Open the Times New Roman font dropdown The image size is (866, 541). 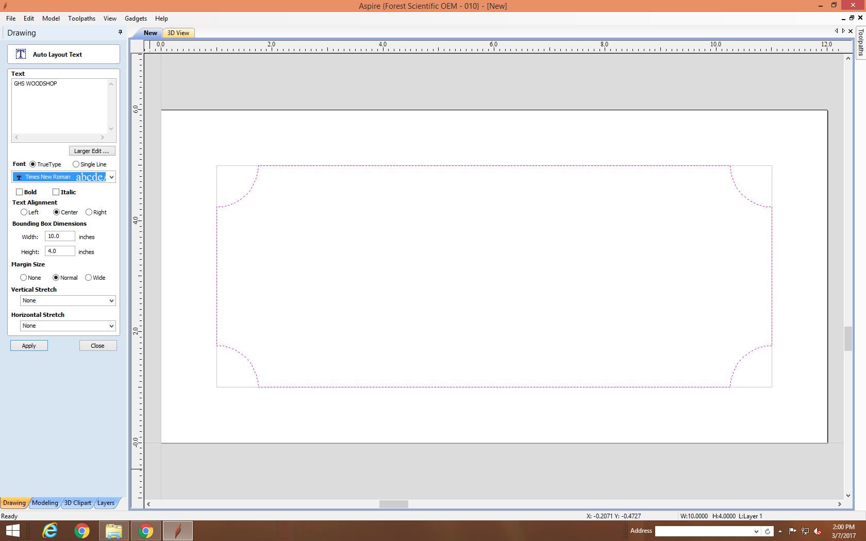coord(111,177)
